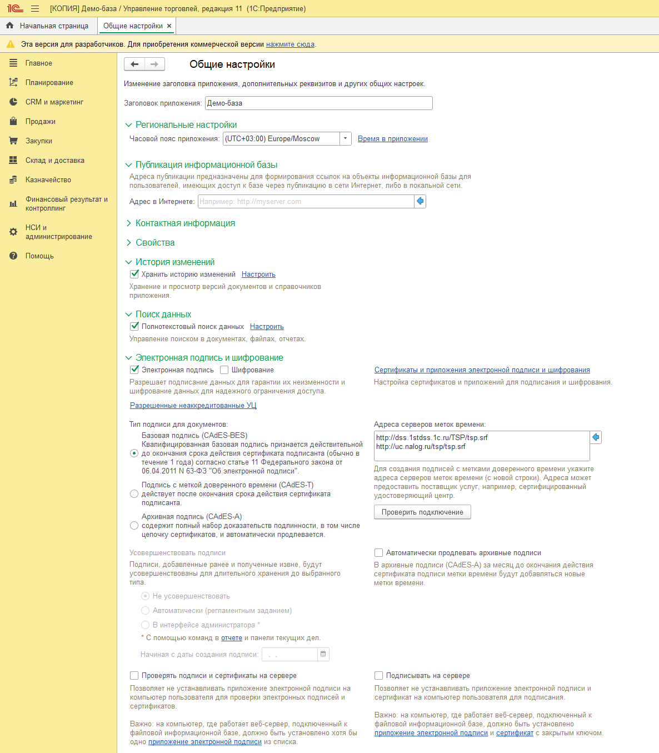Open the certificates and applications settings link
Screen dimensions: 659x753
(x=482, y=370)
